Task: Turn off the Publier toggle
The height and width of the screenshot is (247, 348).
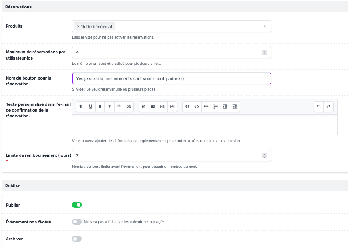Action: [x=77, y=205]
